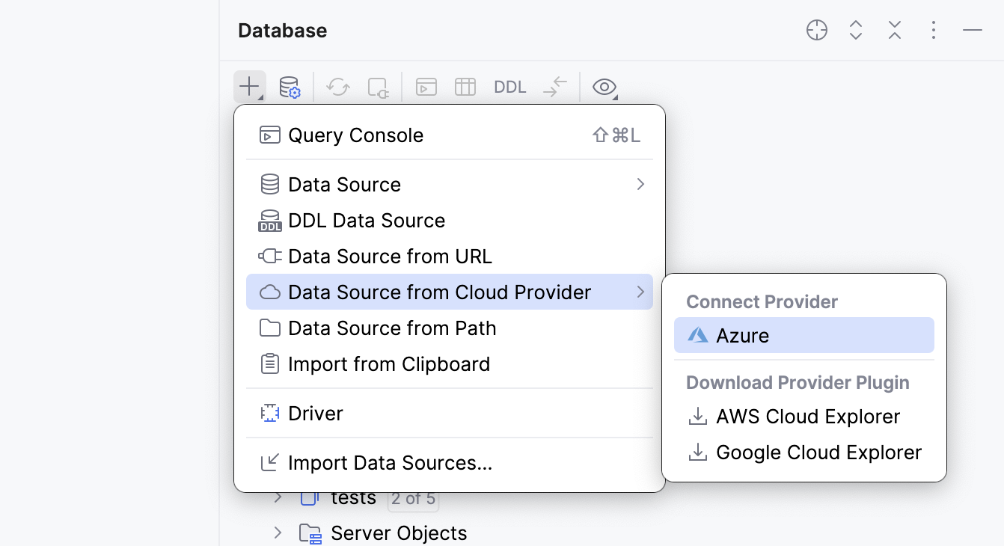Choose Import from Clipboard menu entry
Screen dimensions: 1004x546
(389, 364)
